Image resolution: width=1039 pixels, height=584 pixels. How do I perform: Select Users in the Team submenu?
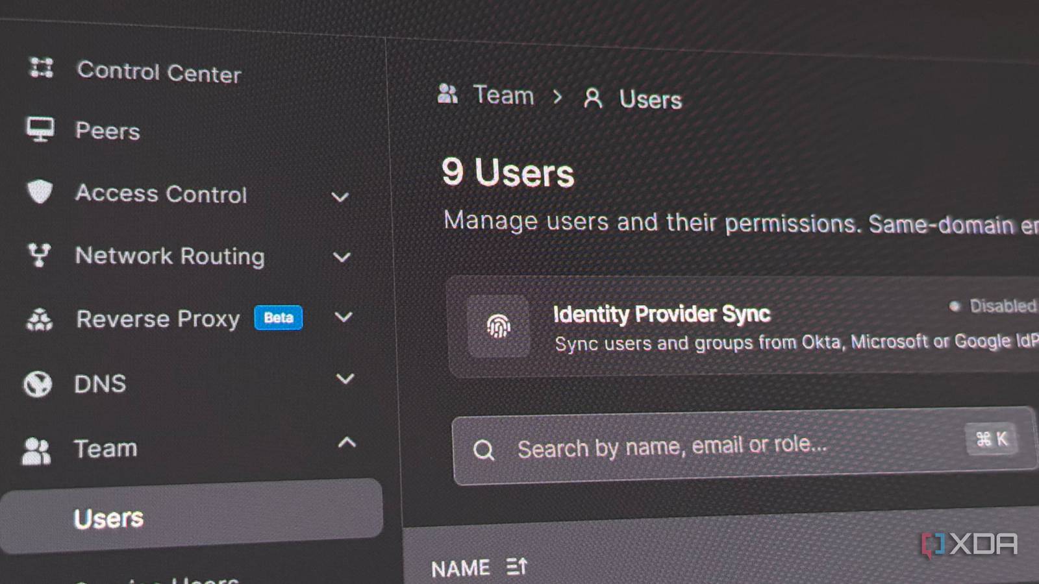click(x=192, y=517)
